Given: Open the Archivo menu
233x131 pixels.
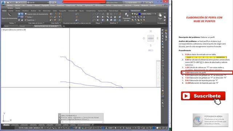Looking at the screenshot, I should click(x=10, y=5).
